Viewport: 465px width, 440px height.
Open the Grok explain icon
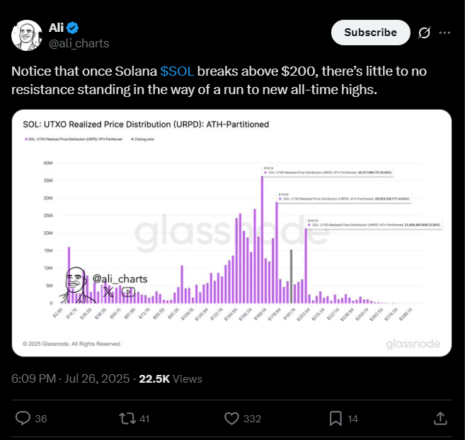(424, 33)
